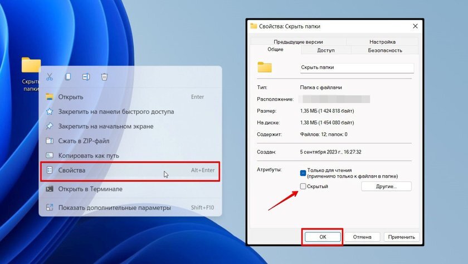Image resolution: width=468 pixels, height=264 pixels.
Task: Choose Закрепить на панели быстрого доступа
Action: [x=130, y=112]
